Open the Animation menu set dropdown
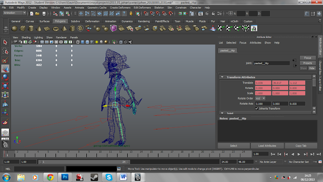Viewport: 323px width, 182px height. [15, 13]
